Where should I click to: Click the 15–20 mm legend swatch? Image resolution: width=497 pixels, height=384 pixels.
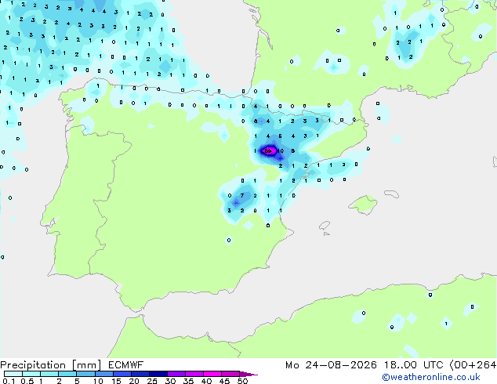(x=122, y=374)
